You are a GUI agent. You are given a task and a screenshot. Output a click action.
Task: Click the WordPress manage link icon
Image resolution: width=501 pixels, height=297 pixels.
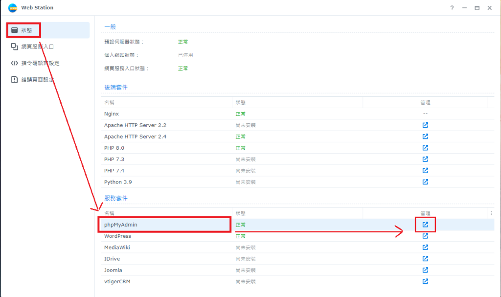pyautogui.click(x=425, y=236)
